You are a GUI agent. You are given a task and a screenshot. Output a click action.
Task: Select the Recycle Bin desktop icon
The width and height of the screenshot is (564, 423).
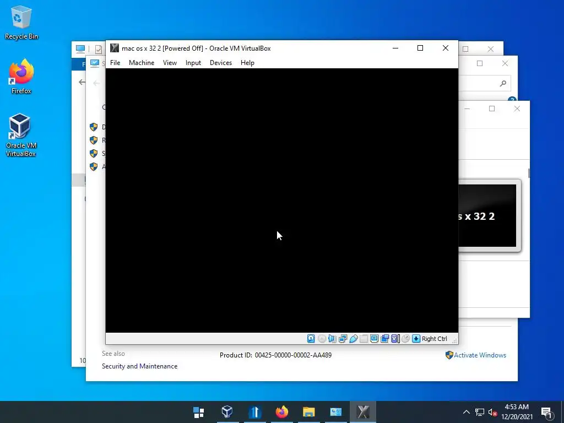21,22
